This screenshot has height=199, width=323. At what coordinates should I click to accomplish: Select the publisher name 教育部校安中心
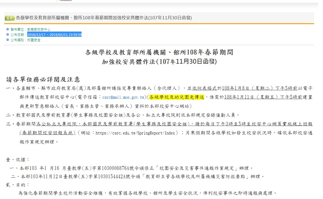click(39, 29)
